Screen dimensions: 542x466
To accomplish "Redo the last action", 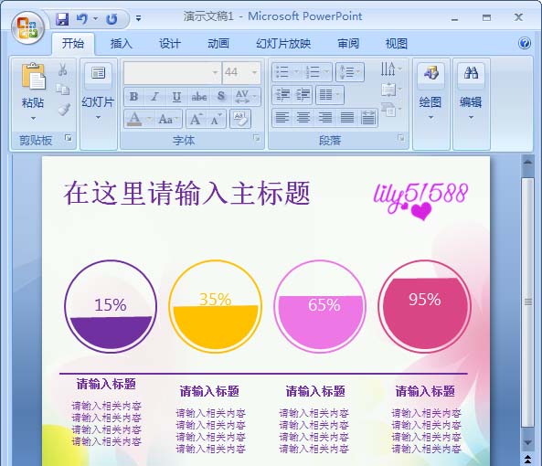I will coord(112,18).
